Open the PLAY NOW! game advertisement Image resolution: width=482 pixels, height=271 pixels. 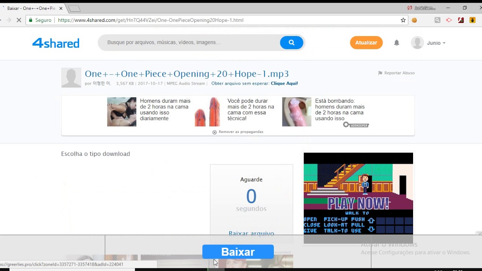point(358,198)
